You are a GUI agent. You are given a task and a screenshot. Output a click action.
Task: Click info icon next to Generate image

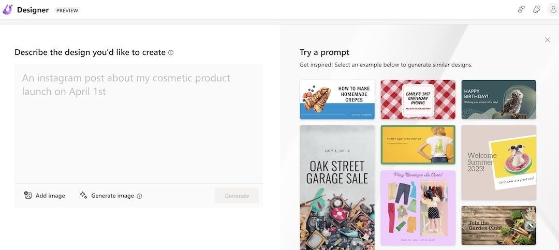pyautogui.click(x=139, y=196)
